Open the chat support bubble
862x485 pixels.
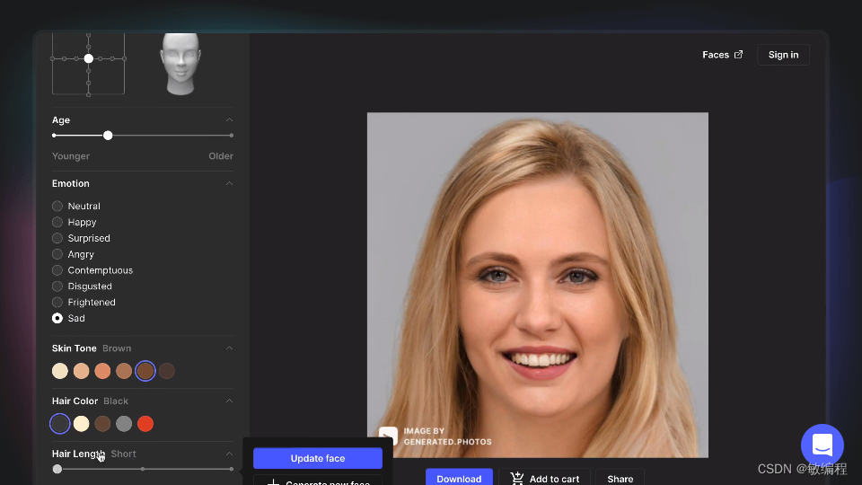click(x=822, y=445)
